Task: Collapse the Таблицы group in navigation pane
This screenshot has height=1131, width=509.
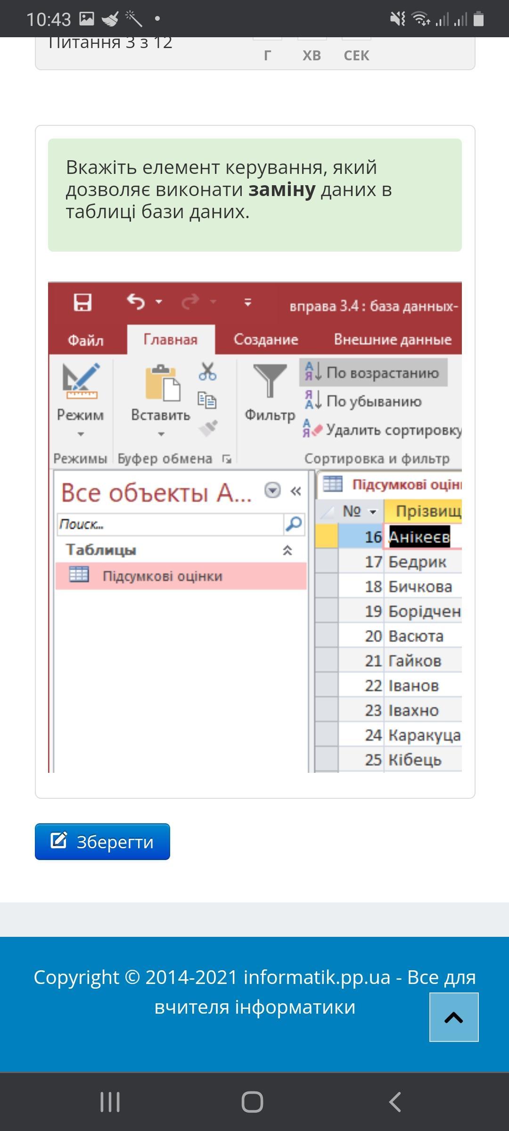Action: pyautogui.click(x=287, y=550)
